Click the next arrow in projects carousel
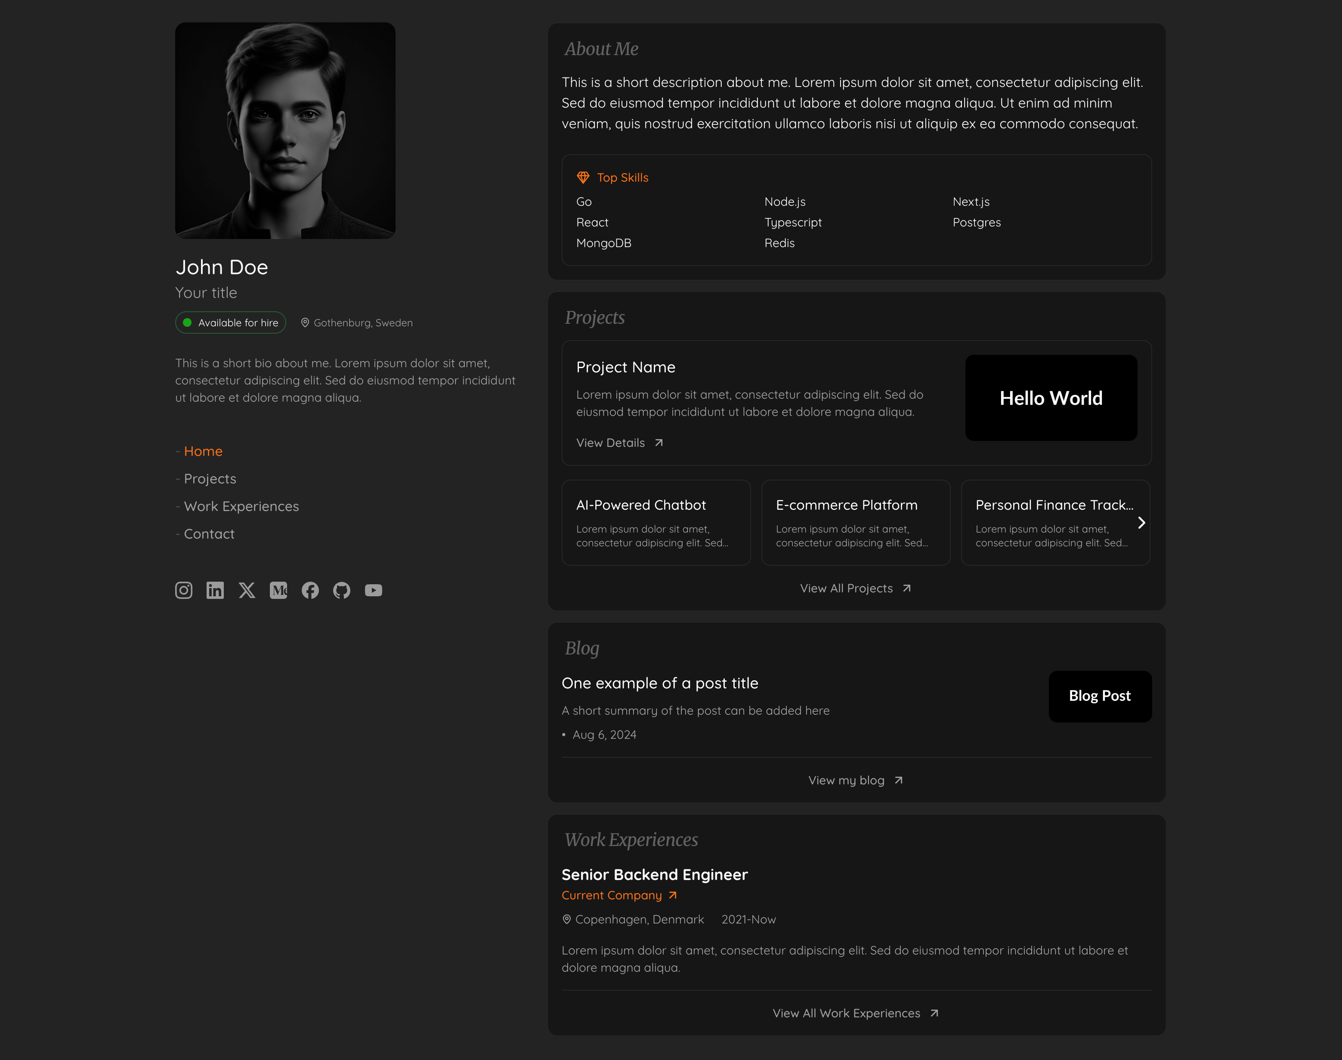 click(1141, 523)
